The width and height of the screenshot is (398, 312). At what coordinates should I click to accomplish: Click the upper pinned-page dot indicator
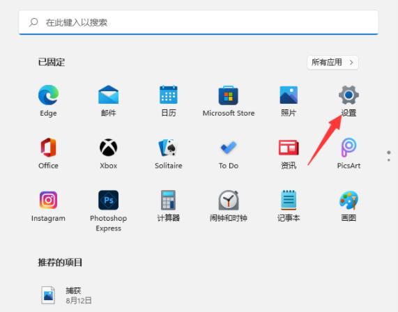(389, 153)
